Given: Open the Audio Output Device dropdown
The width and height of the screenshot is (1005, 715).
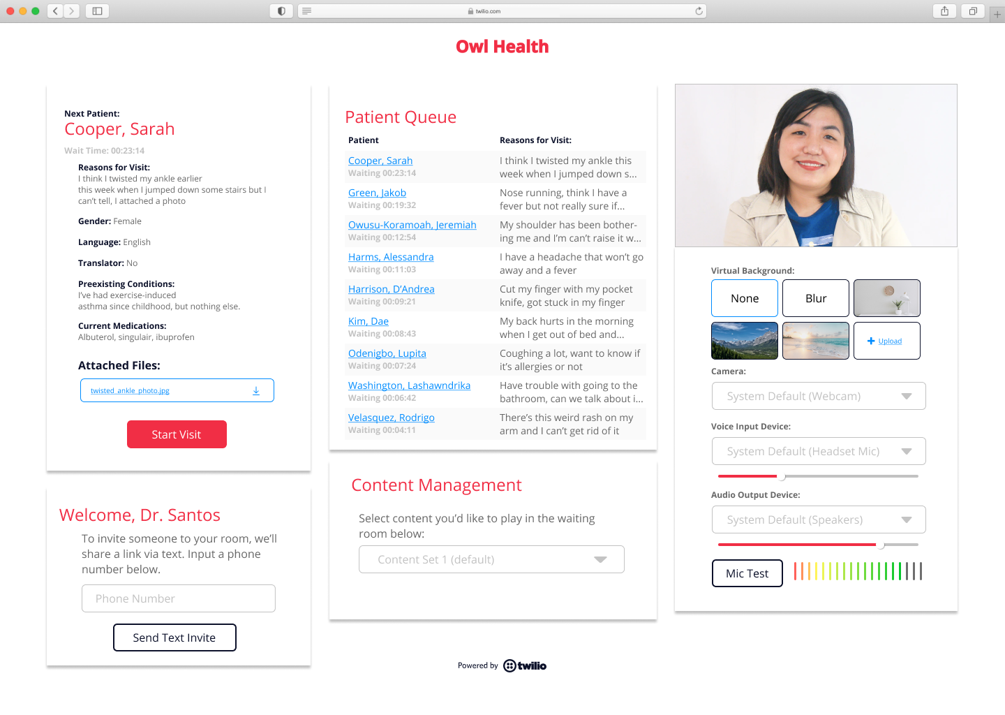Looking at the screenshot, I should (x=819, y=519).
